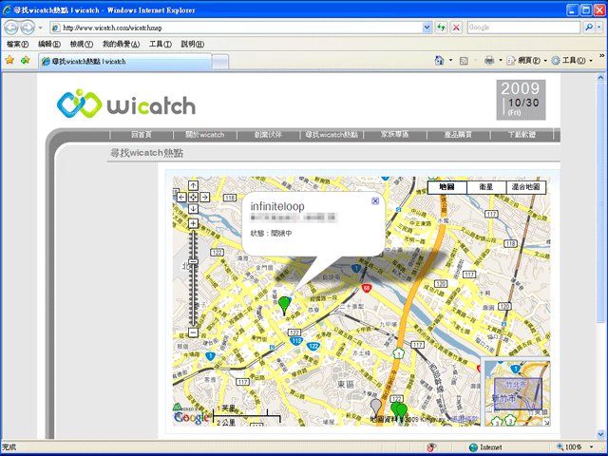Viewport: 608px width, 456px height.
Task: Click the Add to Favorites star-plus icon
Action: point(26,60)
